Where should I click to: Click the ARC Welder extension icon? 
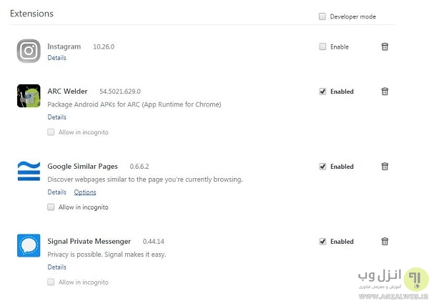pyautogui.click(x=29, y=96)
